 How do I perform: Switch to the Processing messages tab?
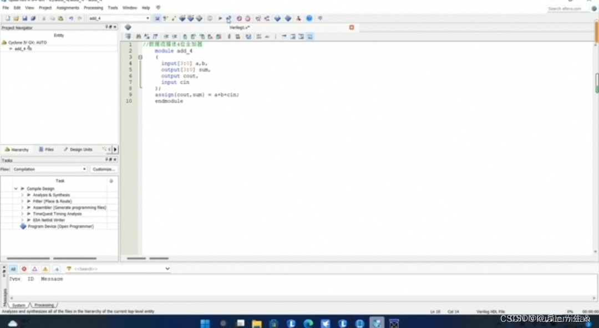(44, 305)
